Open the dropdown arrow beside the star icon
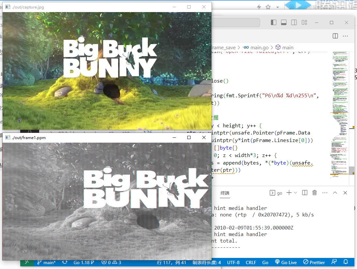The height and width of the screenshot is (269, 357). click(278, 7)
